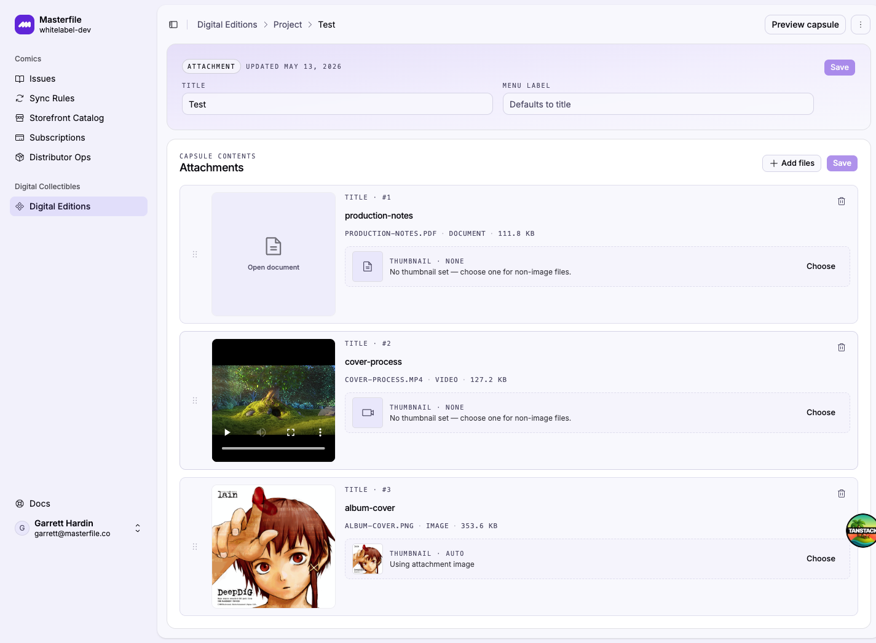876x643 pixels.
Task: Delete the album-cover attachment
Action: (x=842, y=494)
